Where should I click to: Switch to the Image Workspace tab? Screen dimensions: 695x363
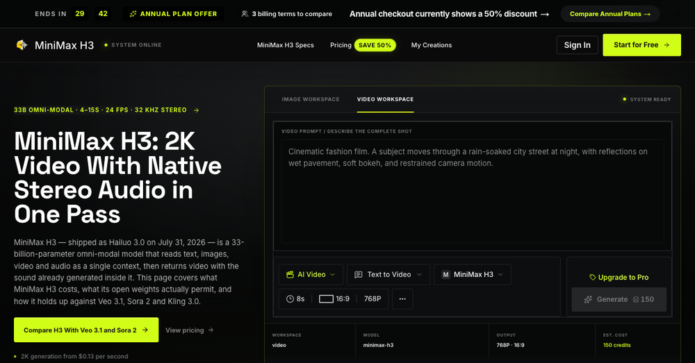click(311, 99)
